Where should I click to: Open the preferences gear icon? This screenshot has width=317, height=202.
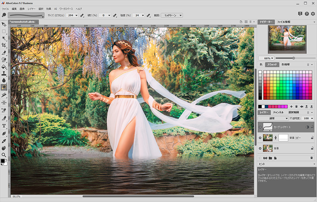[x=313, y=13]
